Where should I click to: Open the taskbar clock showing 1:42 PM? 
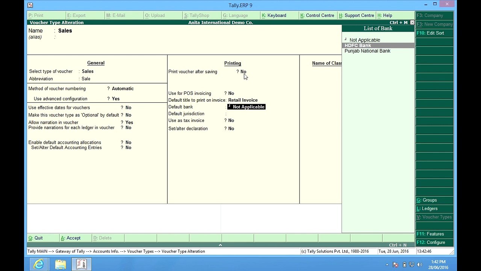coord(438,265)
